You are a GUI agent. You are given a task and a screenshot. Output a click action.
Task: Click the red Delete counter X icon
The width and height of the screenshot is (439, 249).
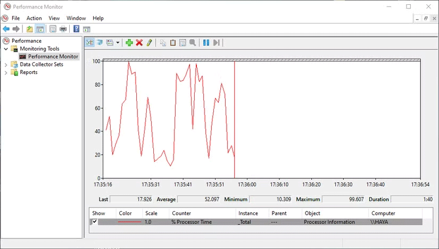[139, 43]
